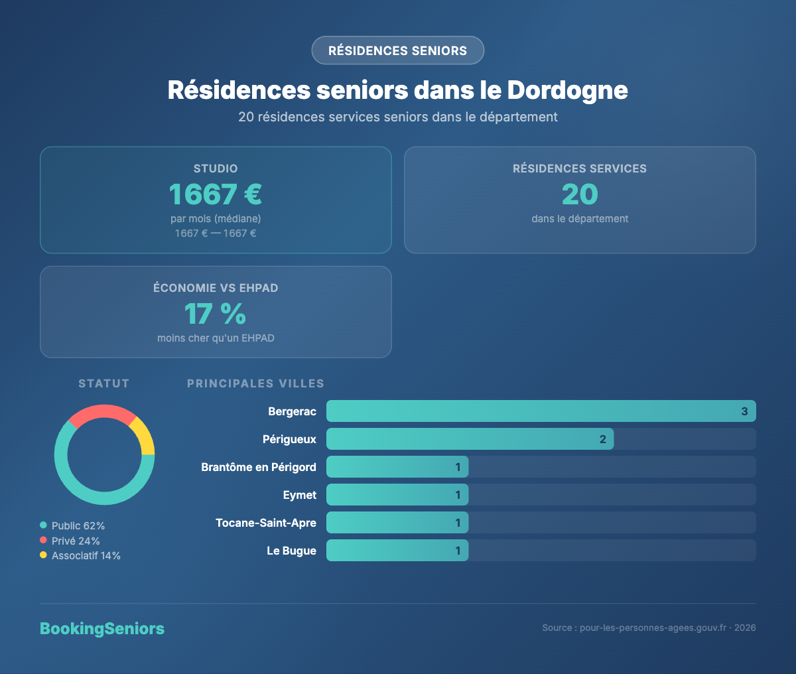Expand the ÉCONOMIE VS EHPAD card
This screenshot has height=674, width=796.
pyautogui.click(x=216, y=312)
